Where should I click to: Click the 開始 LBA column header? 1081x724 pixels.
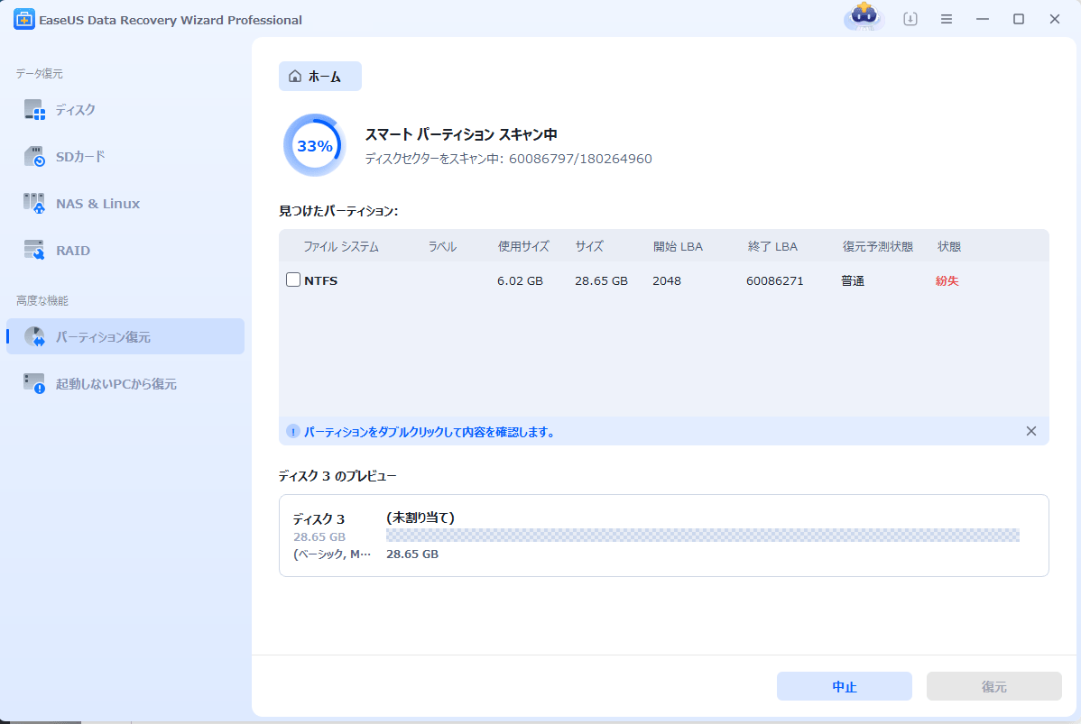point(678,246)
